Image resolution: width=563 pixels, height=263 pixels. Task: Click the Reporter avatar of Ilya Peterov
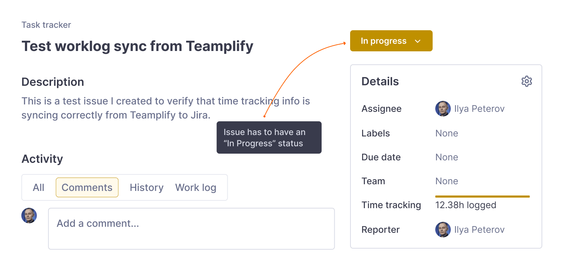443,230
